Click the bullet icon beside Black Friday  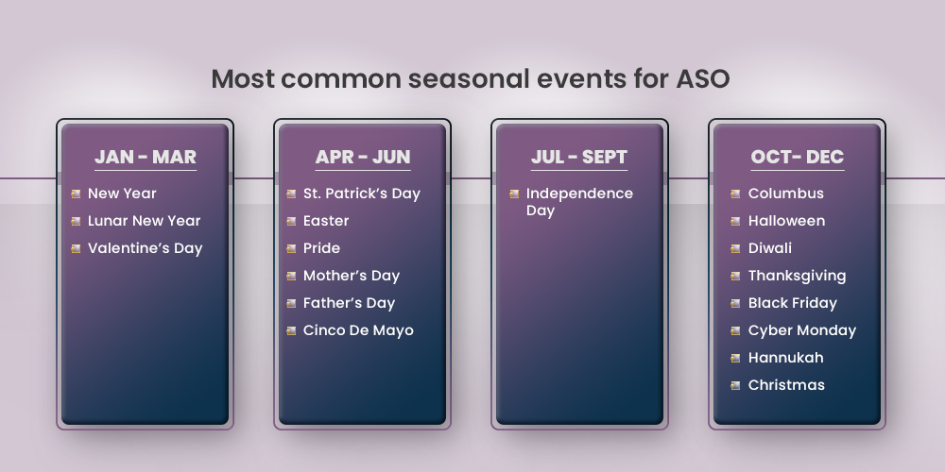point(735,303)
